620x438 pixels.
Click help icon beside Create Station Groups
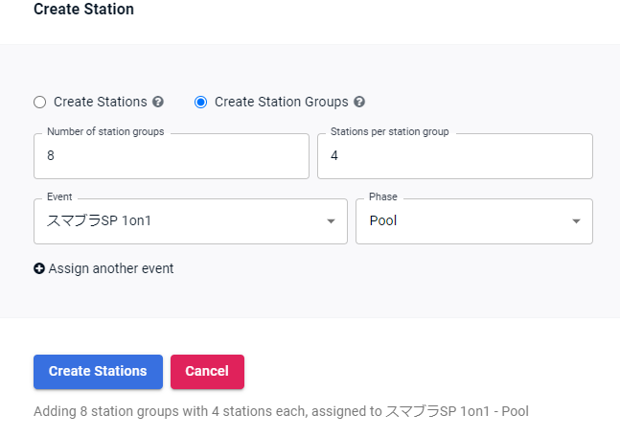(359, 102)
